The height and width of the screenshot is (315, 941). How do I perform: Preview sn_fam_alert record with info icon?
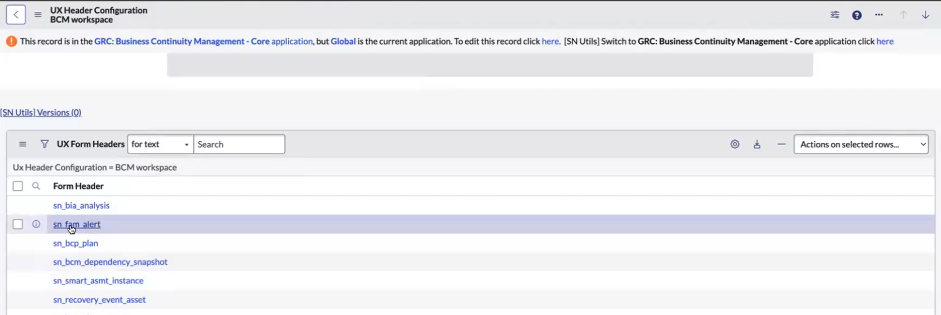36,224
